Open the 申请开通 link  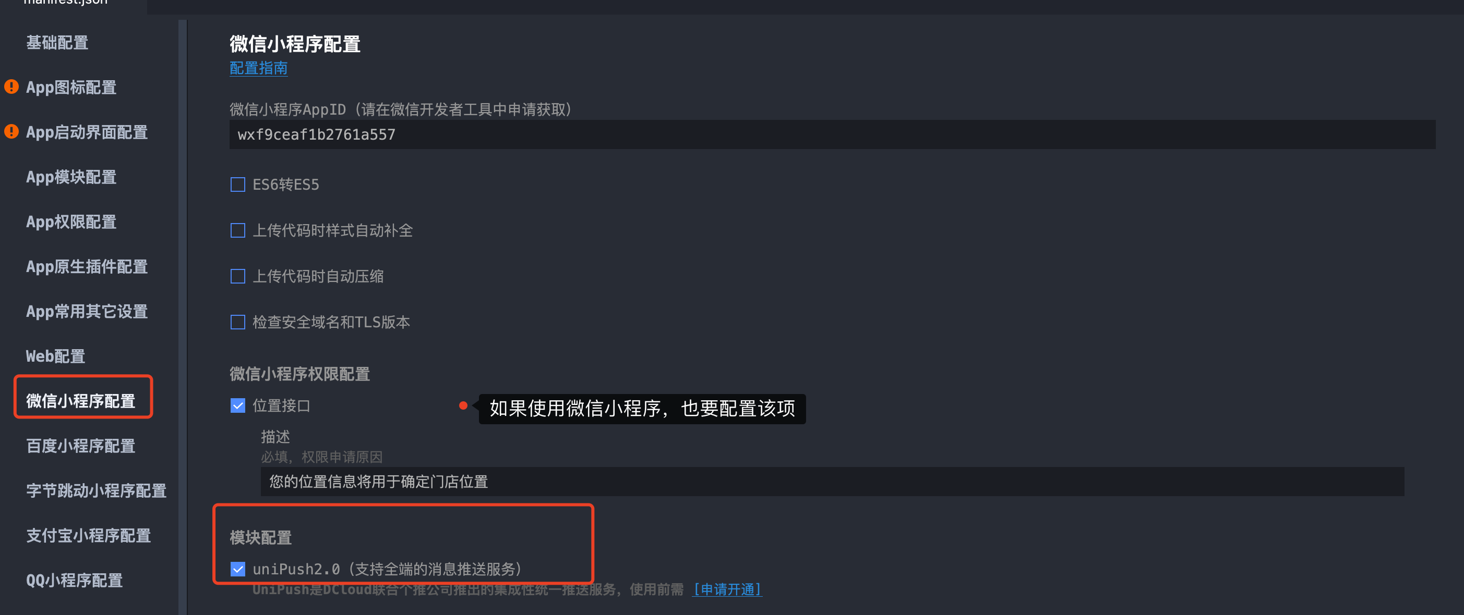(x=727, y=589)
